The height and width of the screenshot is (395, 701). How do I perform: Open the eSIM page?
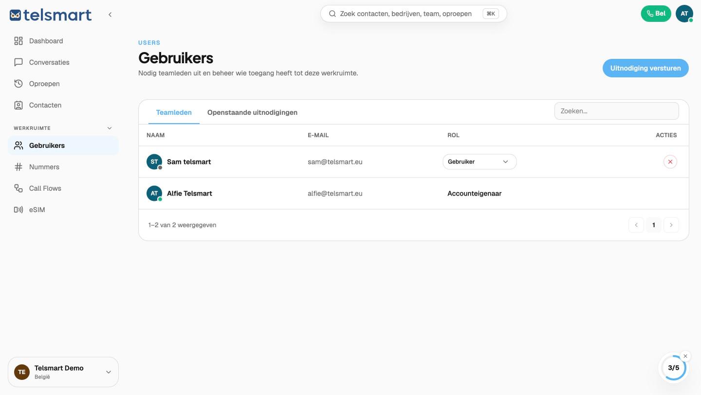63,210
